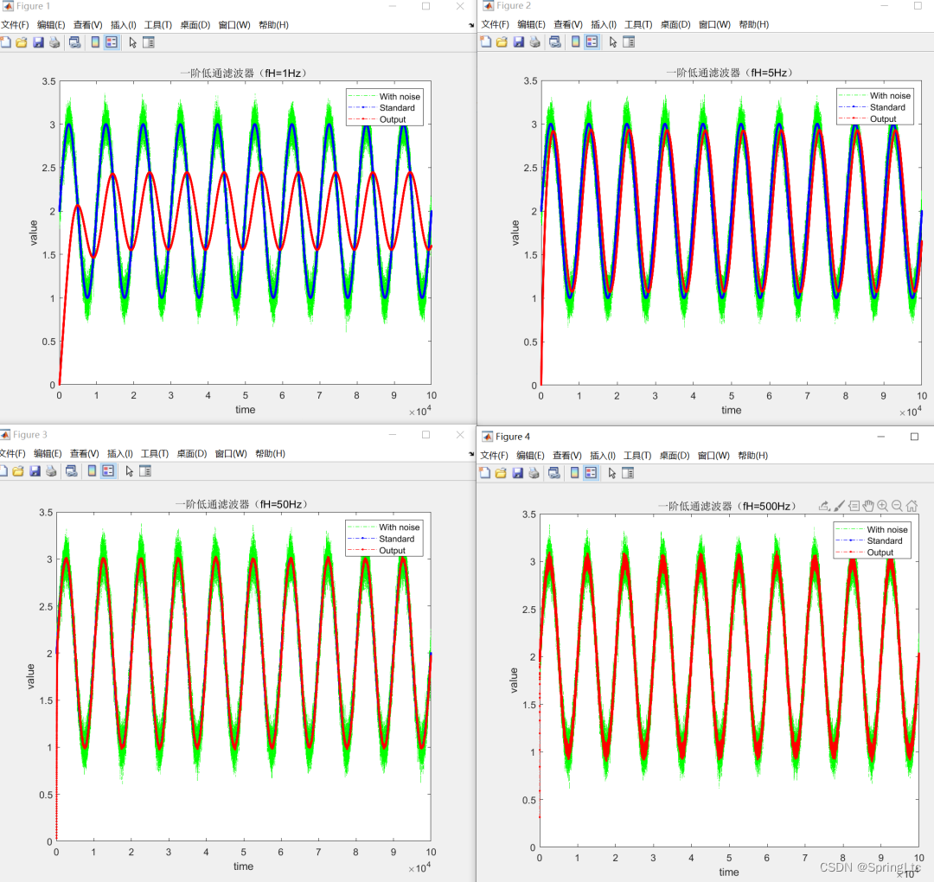Open File icon in Figure 1 toolbar
This screenshot has height=882, width=934.
[x=22, y=42]
